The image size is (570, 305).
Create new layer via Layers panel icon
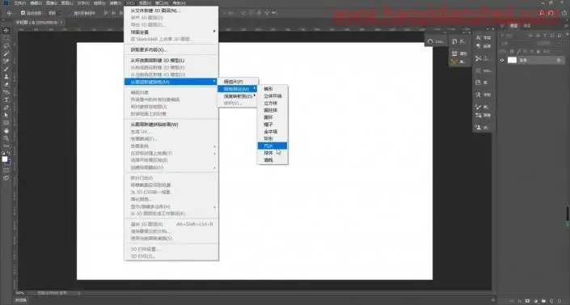click(551, 301)
